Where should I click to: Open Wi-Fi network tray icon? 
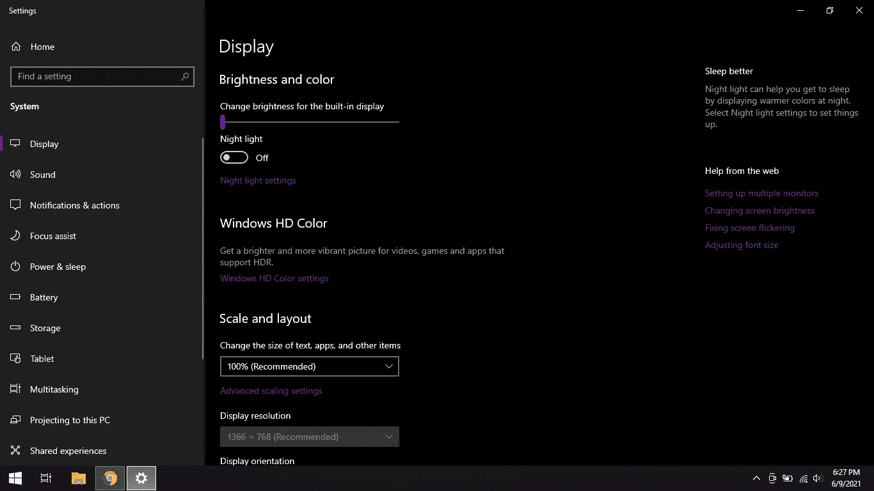coord(804,478)
